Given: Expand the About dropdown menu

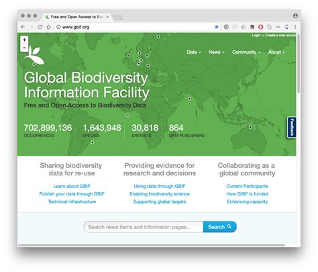Looking at the screenshot, I should click(x=276, y=52).
